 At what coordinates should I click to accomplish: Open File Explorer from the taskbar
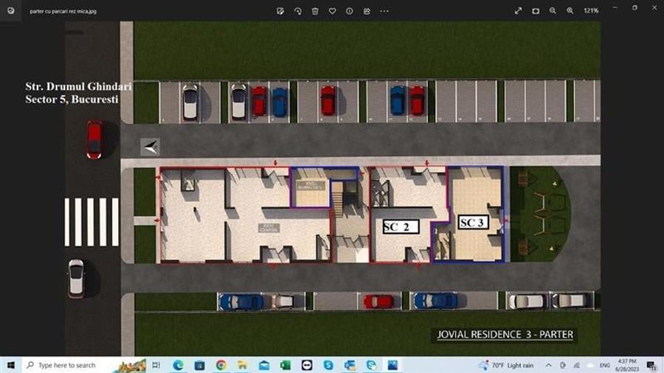[242, 365]
